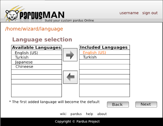
Task: Select English (US) in Included Languages
Action: coord(104,52)
